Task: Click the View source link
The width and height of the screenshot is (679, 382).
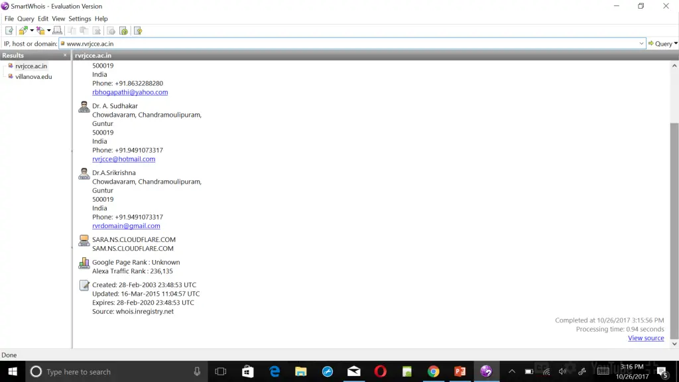Action: [646, 338]
